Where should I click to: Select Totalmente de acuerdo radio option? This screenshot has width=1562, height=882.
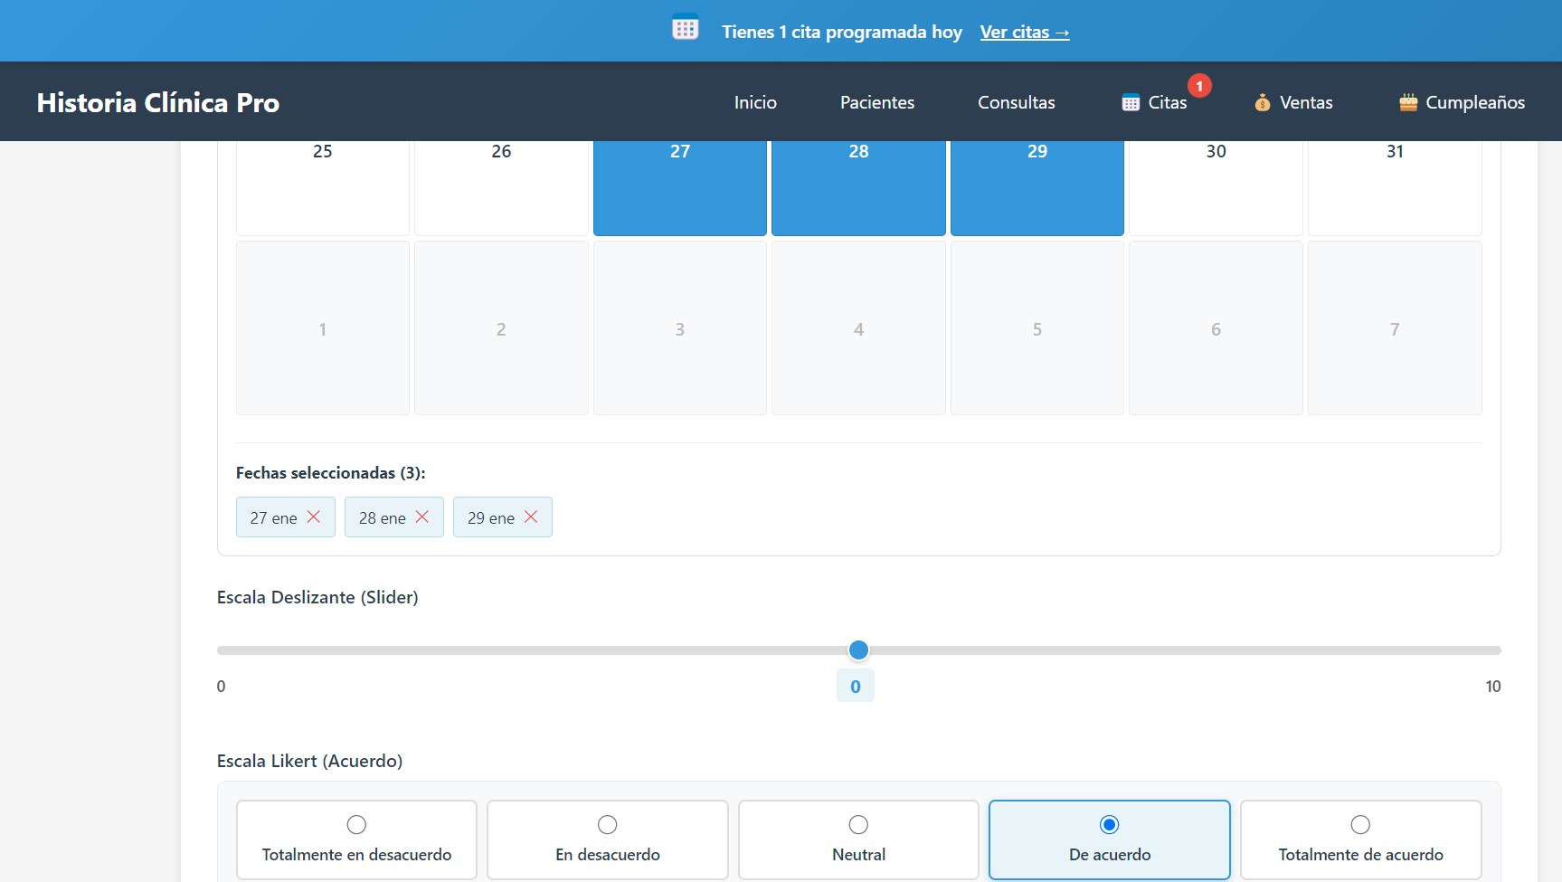pyautogui.click(x=1360, y=824)
